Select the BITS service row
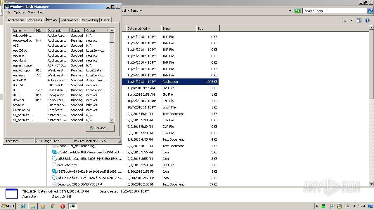This screenshot has width=374, height=210. (x=60, y=95)
